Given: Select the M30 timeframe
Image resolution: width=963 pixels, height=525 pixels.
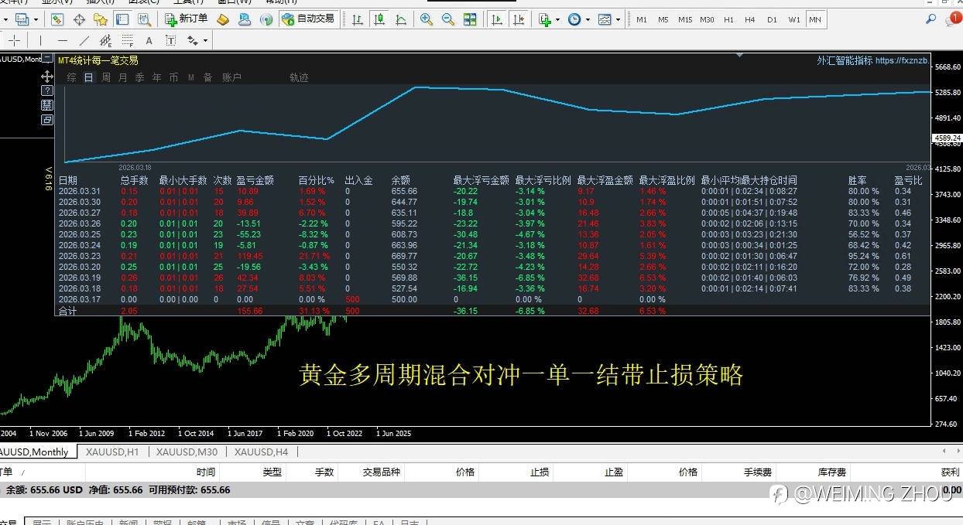Looking at the screenshot, I should coord(707,19).
